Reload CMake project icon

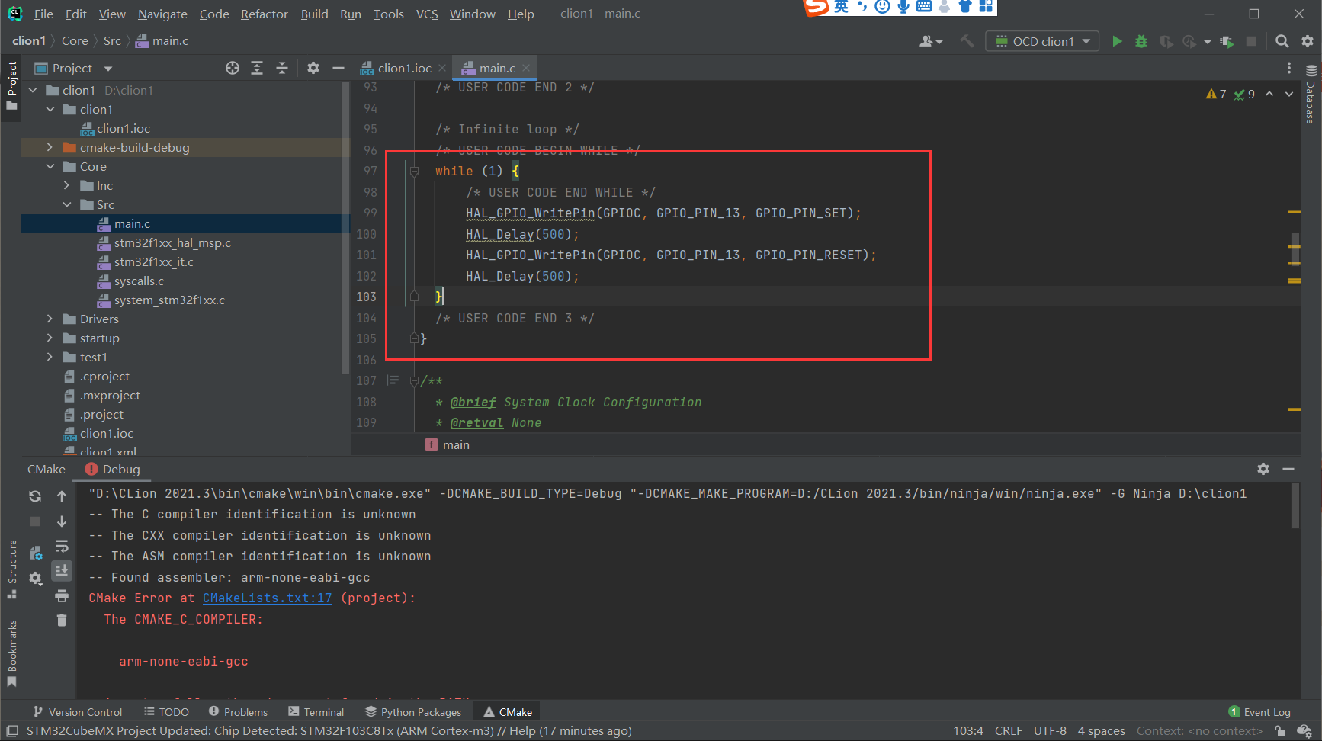(35, 496)
